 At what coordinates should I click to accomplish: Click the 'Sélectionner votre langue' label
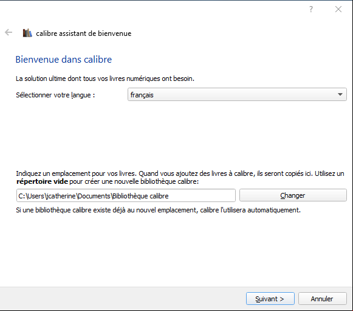tap(55, 95)
